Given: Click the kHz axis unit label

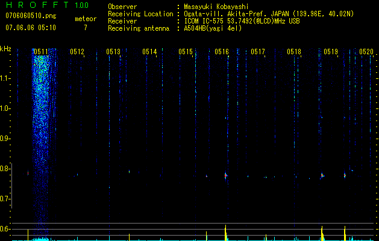Looking at the screenshot, I should click(x=5, y=49).
